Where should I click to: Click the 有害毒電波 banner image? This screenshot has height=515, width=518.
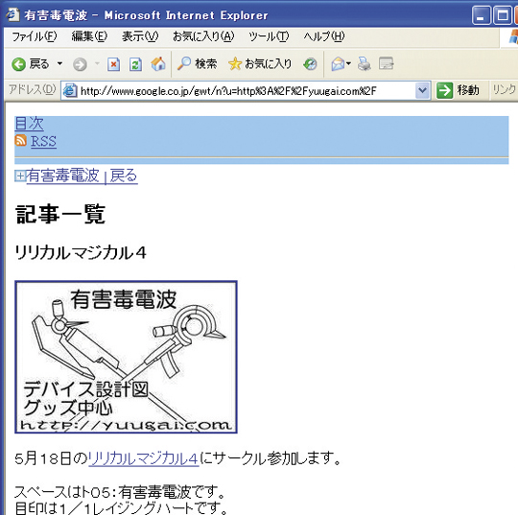tap(126, 357)
